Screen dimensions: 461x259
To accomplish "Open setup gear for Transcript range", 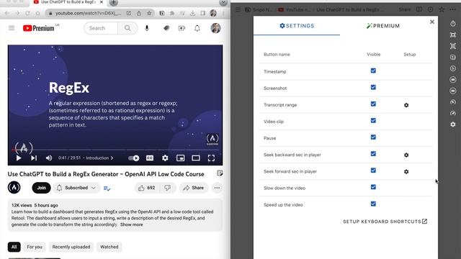I will (406, 105).
